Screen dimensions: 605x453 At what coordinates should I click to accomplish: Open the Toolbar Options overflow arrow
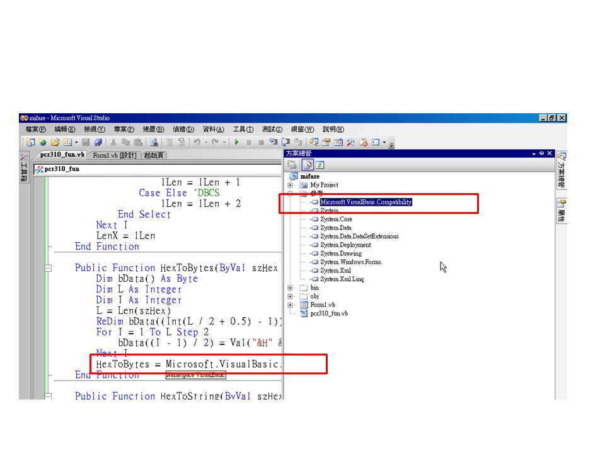click(x=391, y=145)
